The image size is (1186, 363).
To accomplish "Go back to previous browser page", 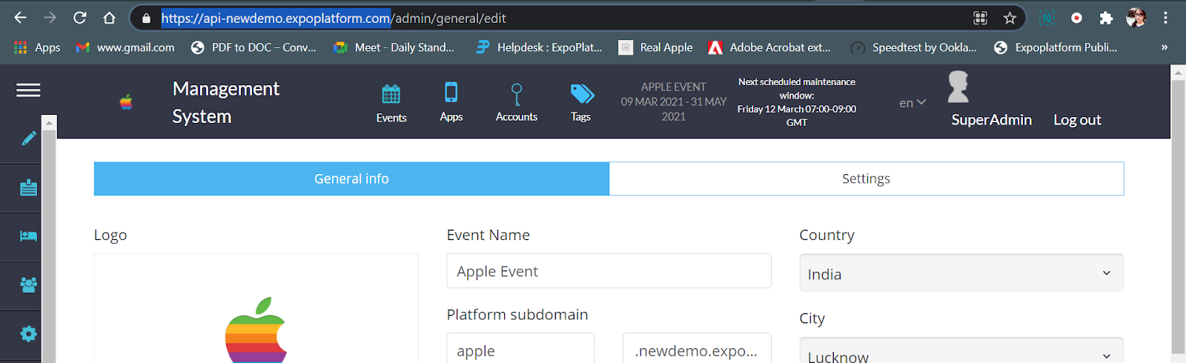I will coord(20,18).
